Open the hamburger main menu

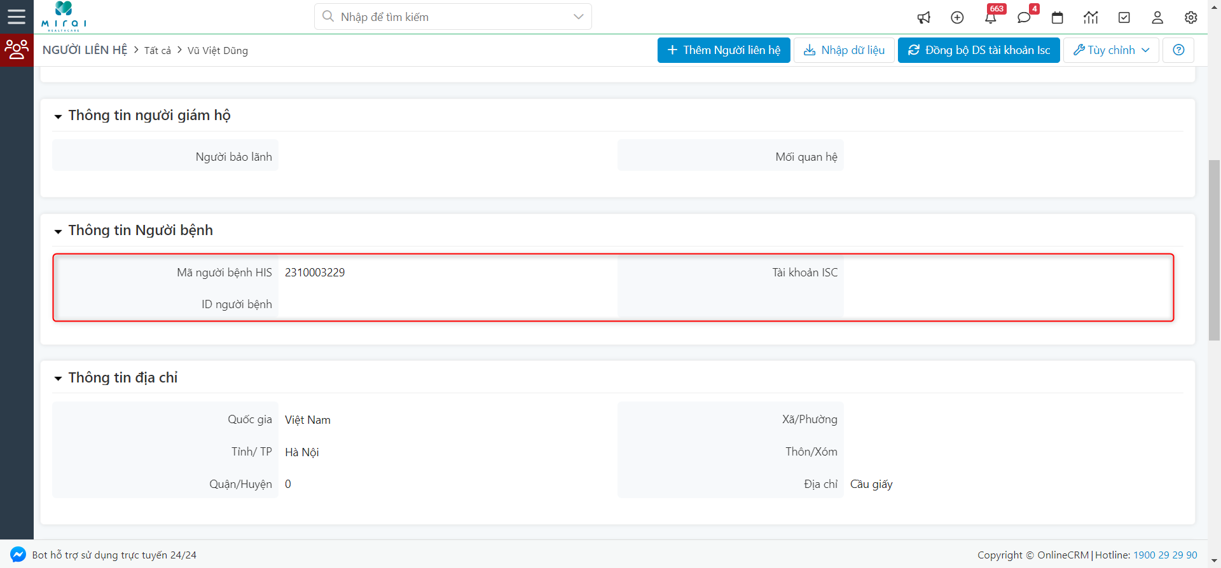point(17,17)
